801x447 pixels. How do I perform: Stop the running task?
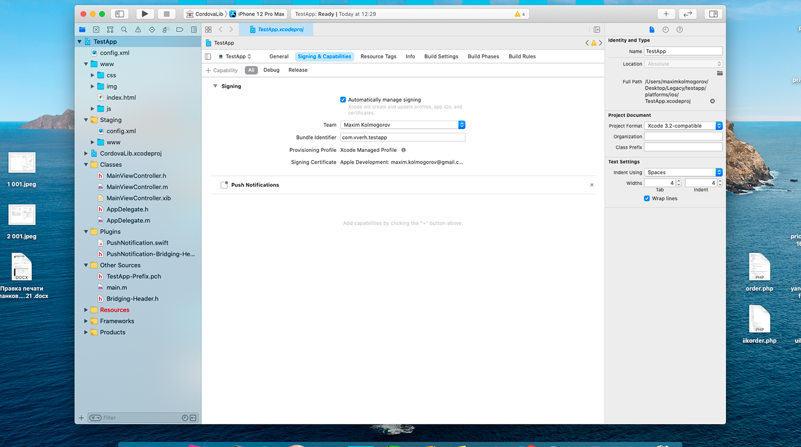click(x=166, y=14)
